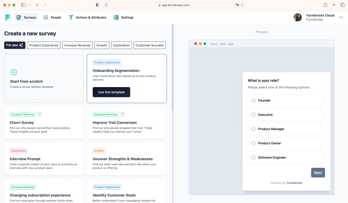Image resolution: width=348 pixels, height=203 pixels.
Task: Select the Product Manager radio option
Action: [253, 129]
